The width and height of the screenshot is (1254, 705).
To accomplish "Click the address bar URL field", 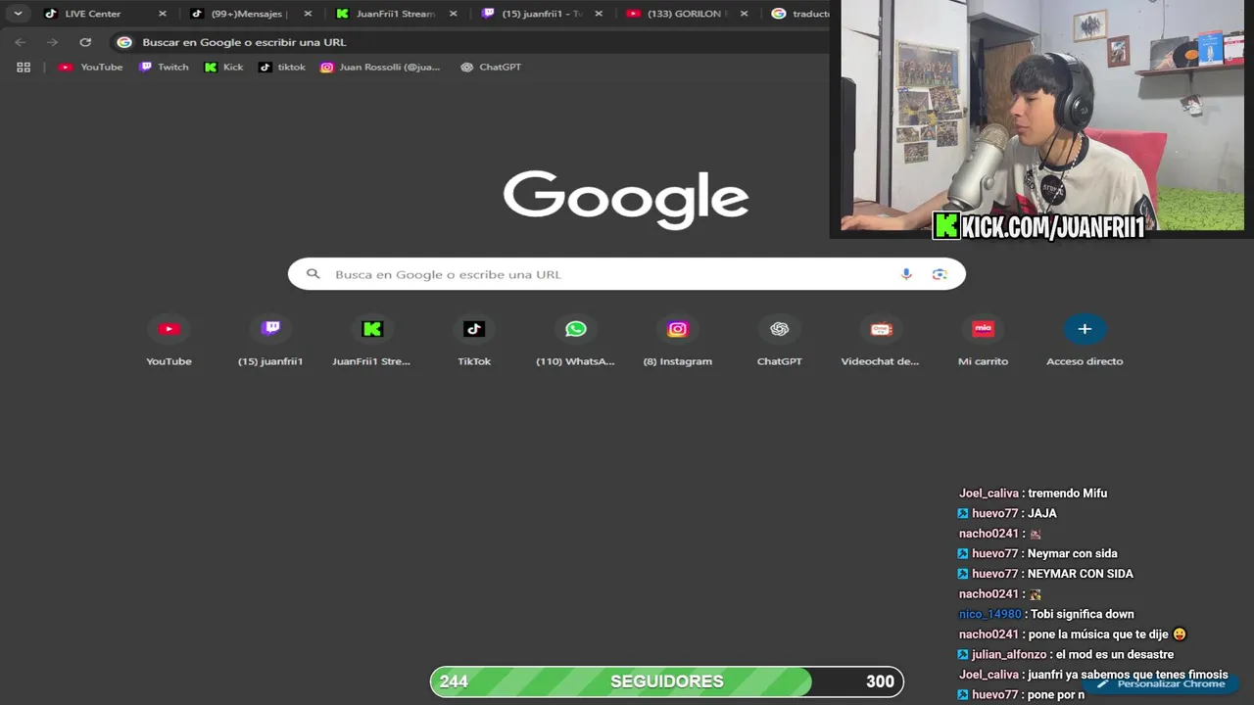I will click(470, 42).
